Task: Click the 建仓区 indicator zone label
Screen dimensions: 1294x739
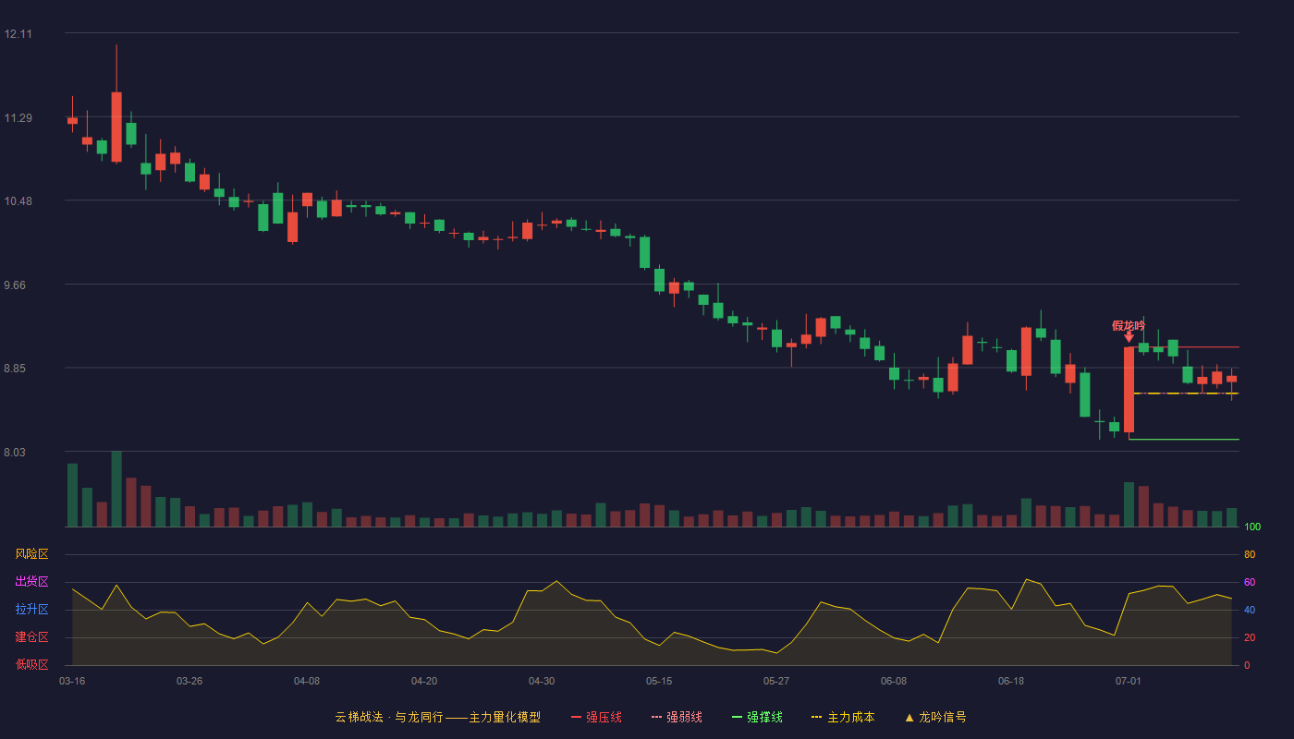Action: pyautogui.click(x=31, y=637)
